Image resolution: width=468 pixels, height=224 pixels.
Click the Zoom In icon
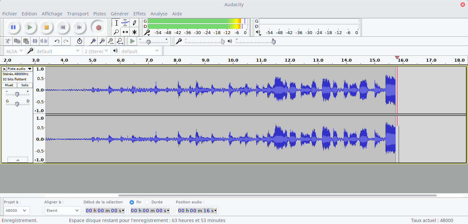(x=93, y=41)
